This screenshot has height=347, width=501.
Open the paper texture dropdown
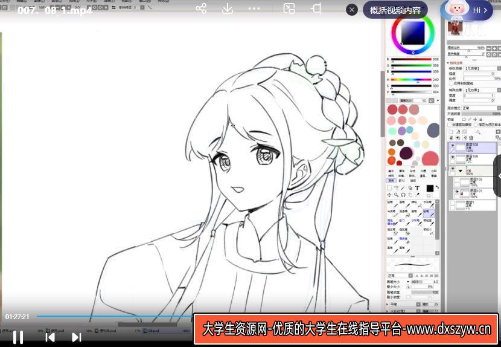pos(482,68)
